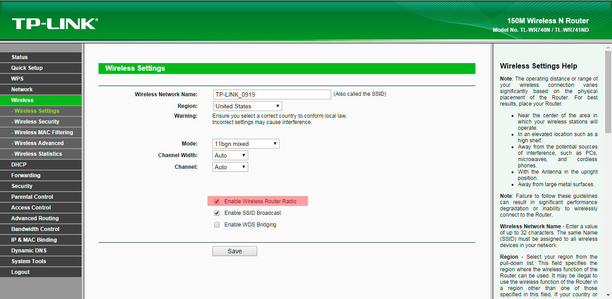Click the 'Warning:' label
The height and width of the screenshot is (299, 612).
pos(186,116)
